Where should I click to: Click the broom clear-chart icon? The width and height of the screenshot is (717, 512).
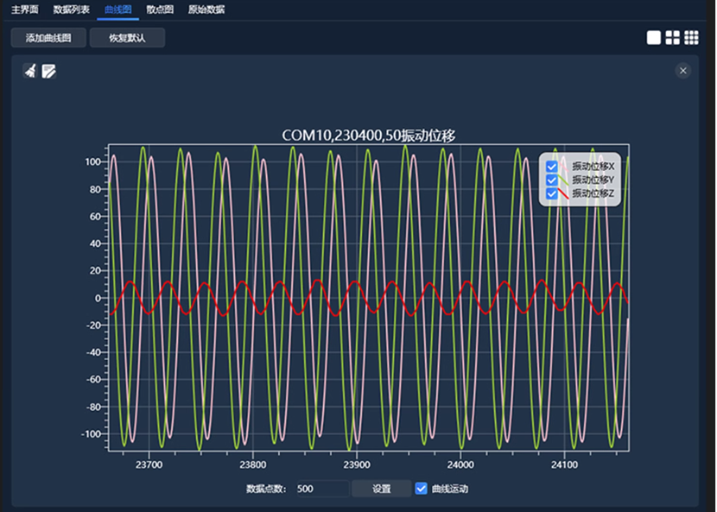pyautogui.click(x=30, y=71)
